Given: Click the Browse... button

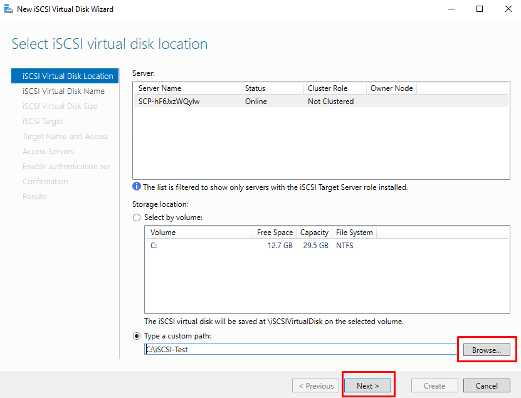Looking at the screenshot, I should click(487, 350).
